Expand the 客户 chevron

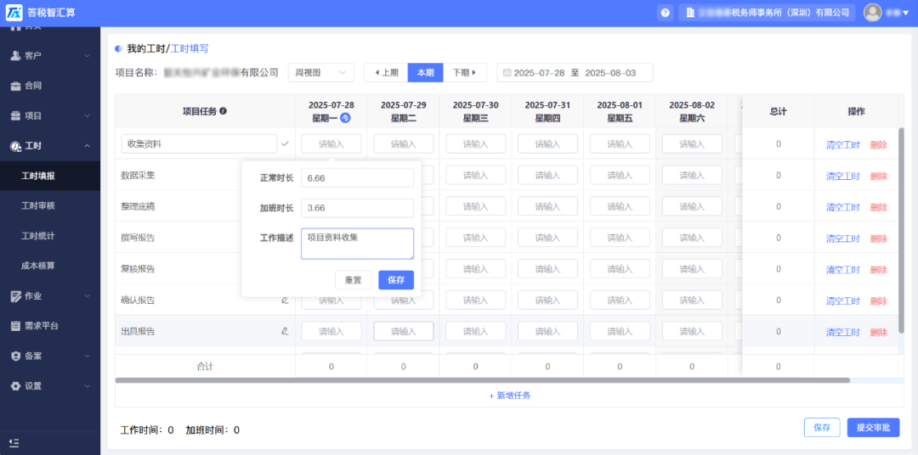87,55
